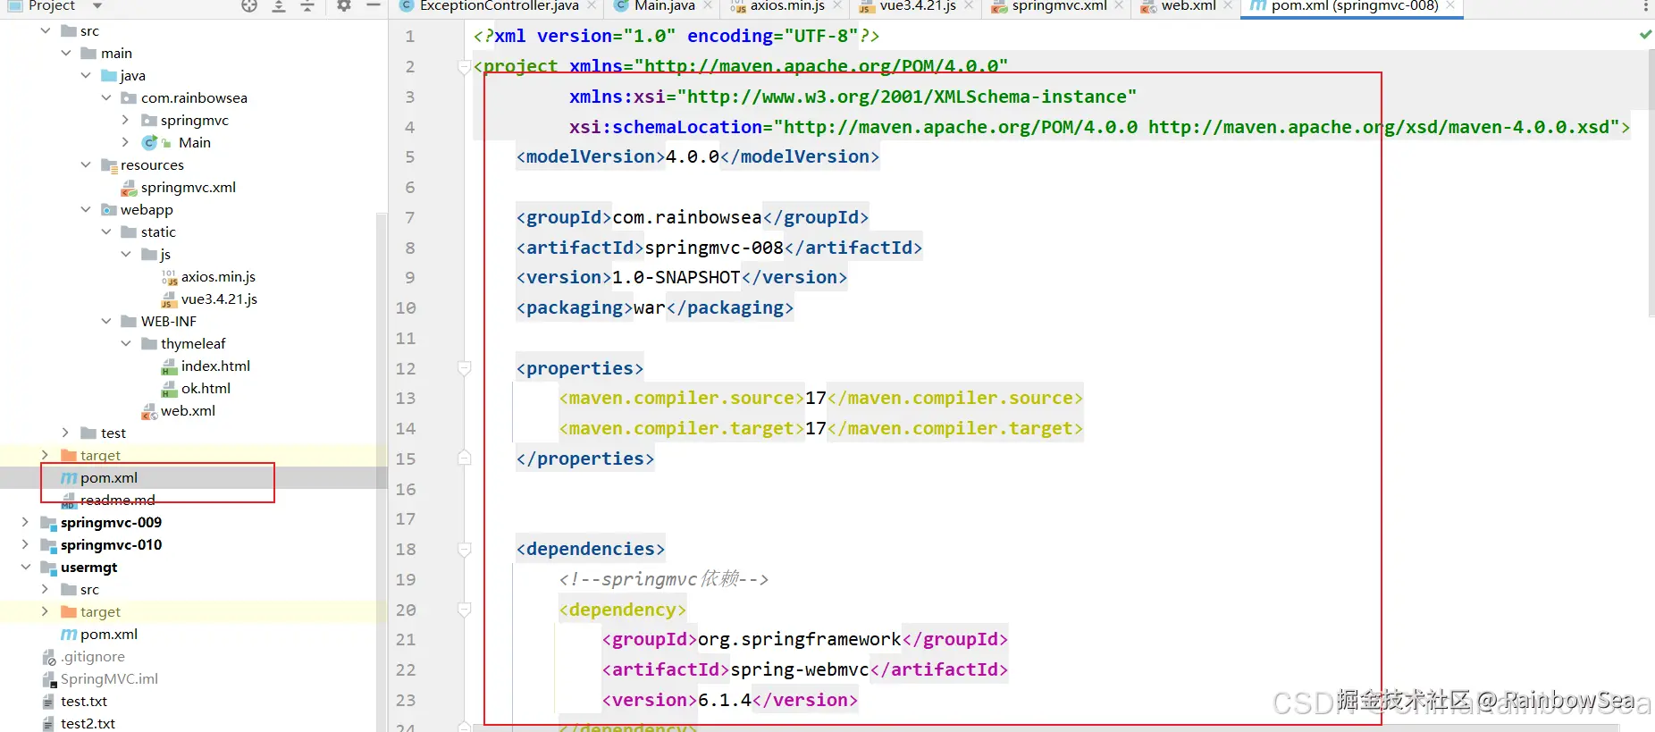This screenshot has width=1655, height=732.
Task: Click the Project panel vertical scrollbar
Action: tap(382, 471)
